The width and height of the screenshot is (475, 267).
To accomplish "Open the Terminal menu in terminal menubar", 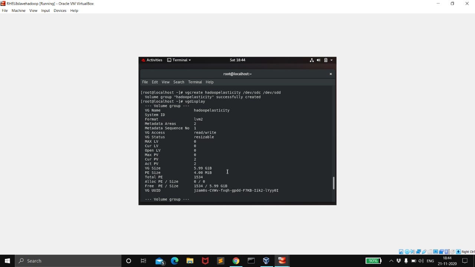I will pos(195,82).
